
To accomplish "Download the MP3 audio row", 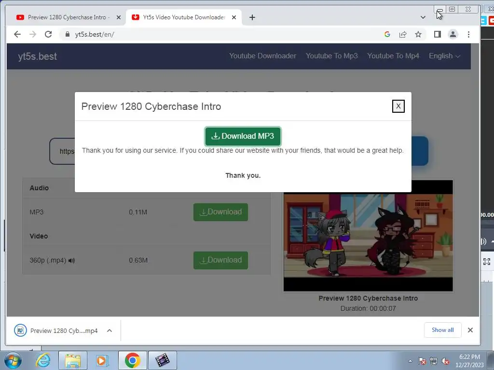I will click(220, 212).
